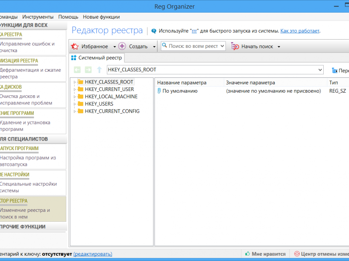The image size is (349, 261).
Task: Select the "По умолчанию" parameter row
Action: tap(252, 91)
